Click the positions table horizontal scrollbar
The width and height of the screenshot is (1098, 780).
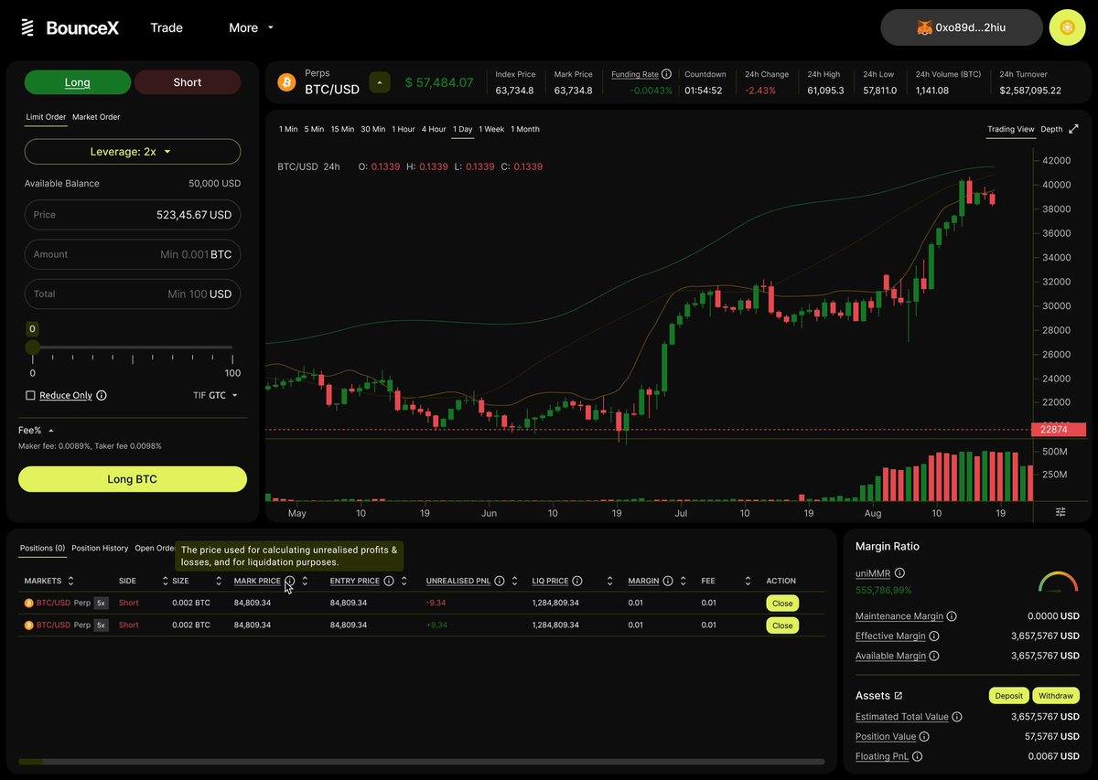422,761
